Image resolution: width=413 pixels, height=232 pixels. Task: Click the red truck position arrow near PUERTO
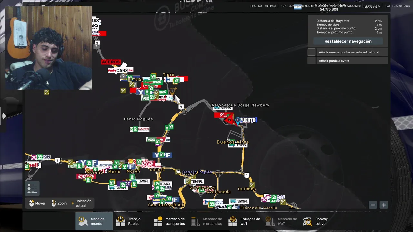point(229,120)
